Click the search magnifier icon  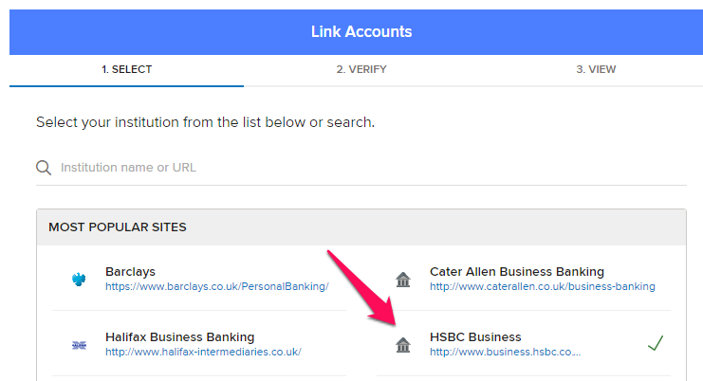coord(44,168)
